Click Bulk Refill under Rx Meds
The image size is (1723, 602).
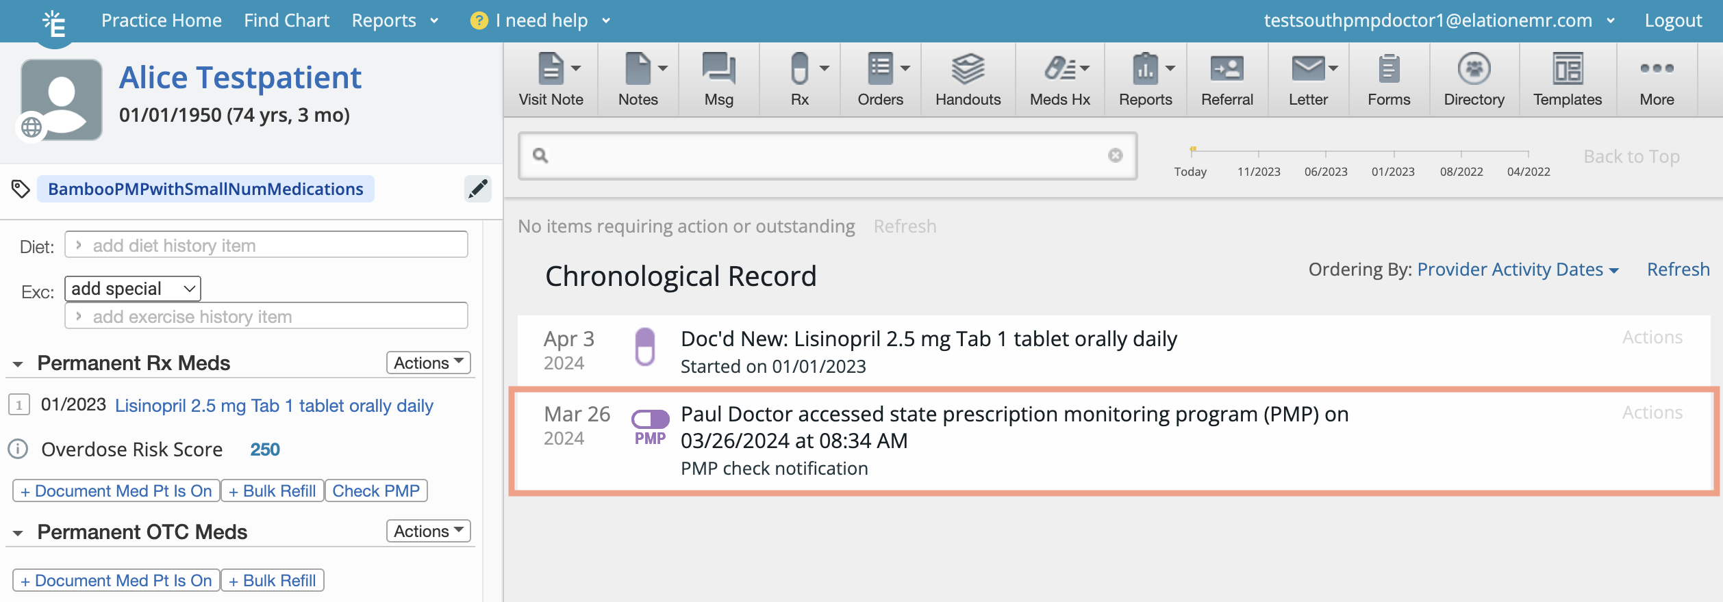pyautogui.click(x=272, y=490)
